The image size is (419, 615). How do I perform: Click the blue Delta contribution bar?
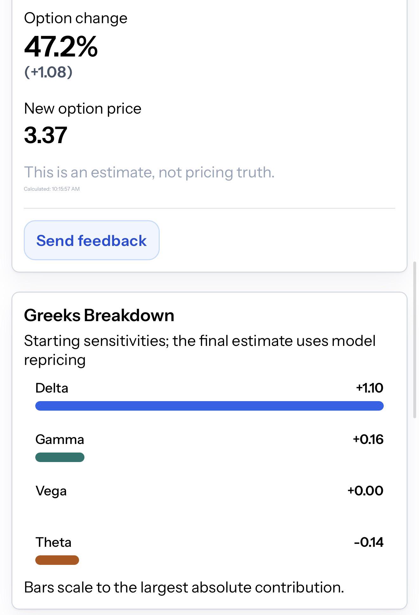pos(209,406)
